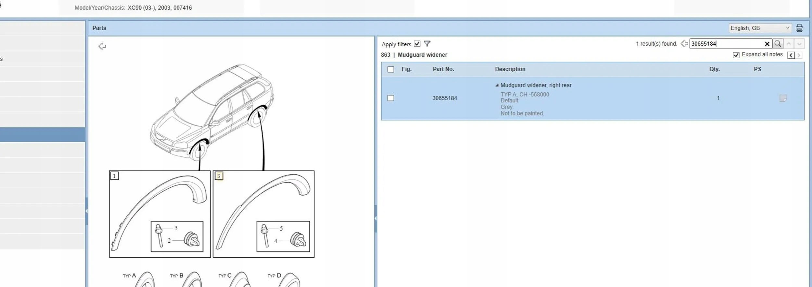This screenshot has height=287, width=812.
Task: Collapse the diagram panel splitter handle
Action: (375, 218)
